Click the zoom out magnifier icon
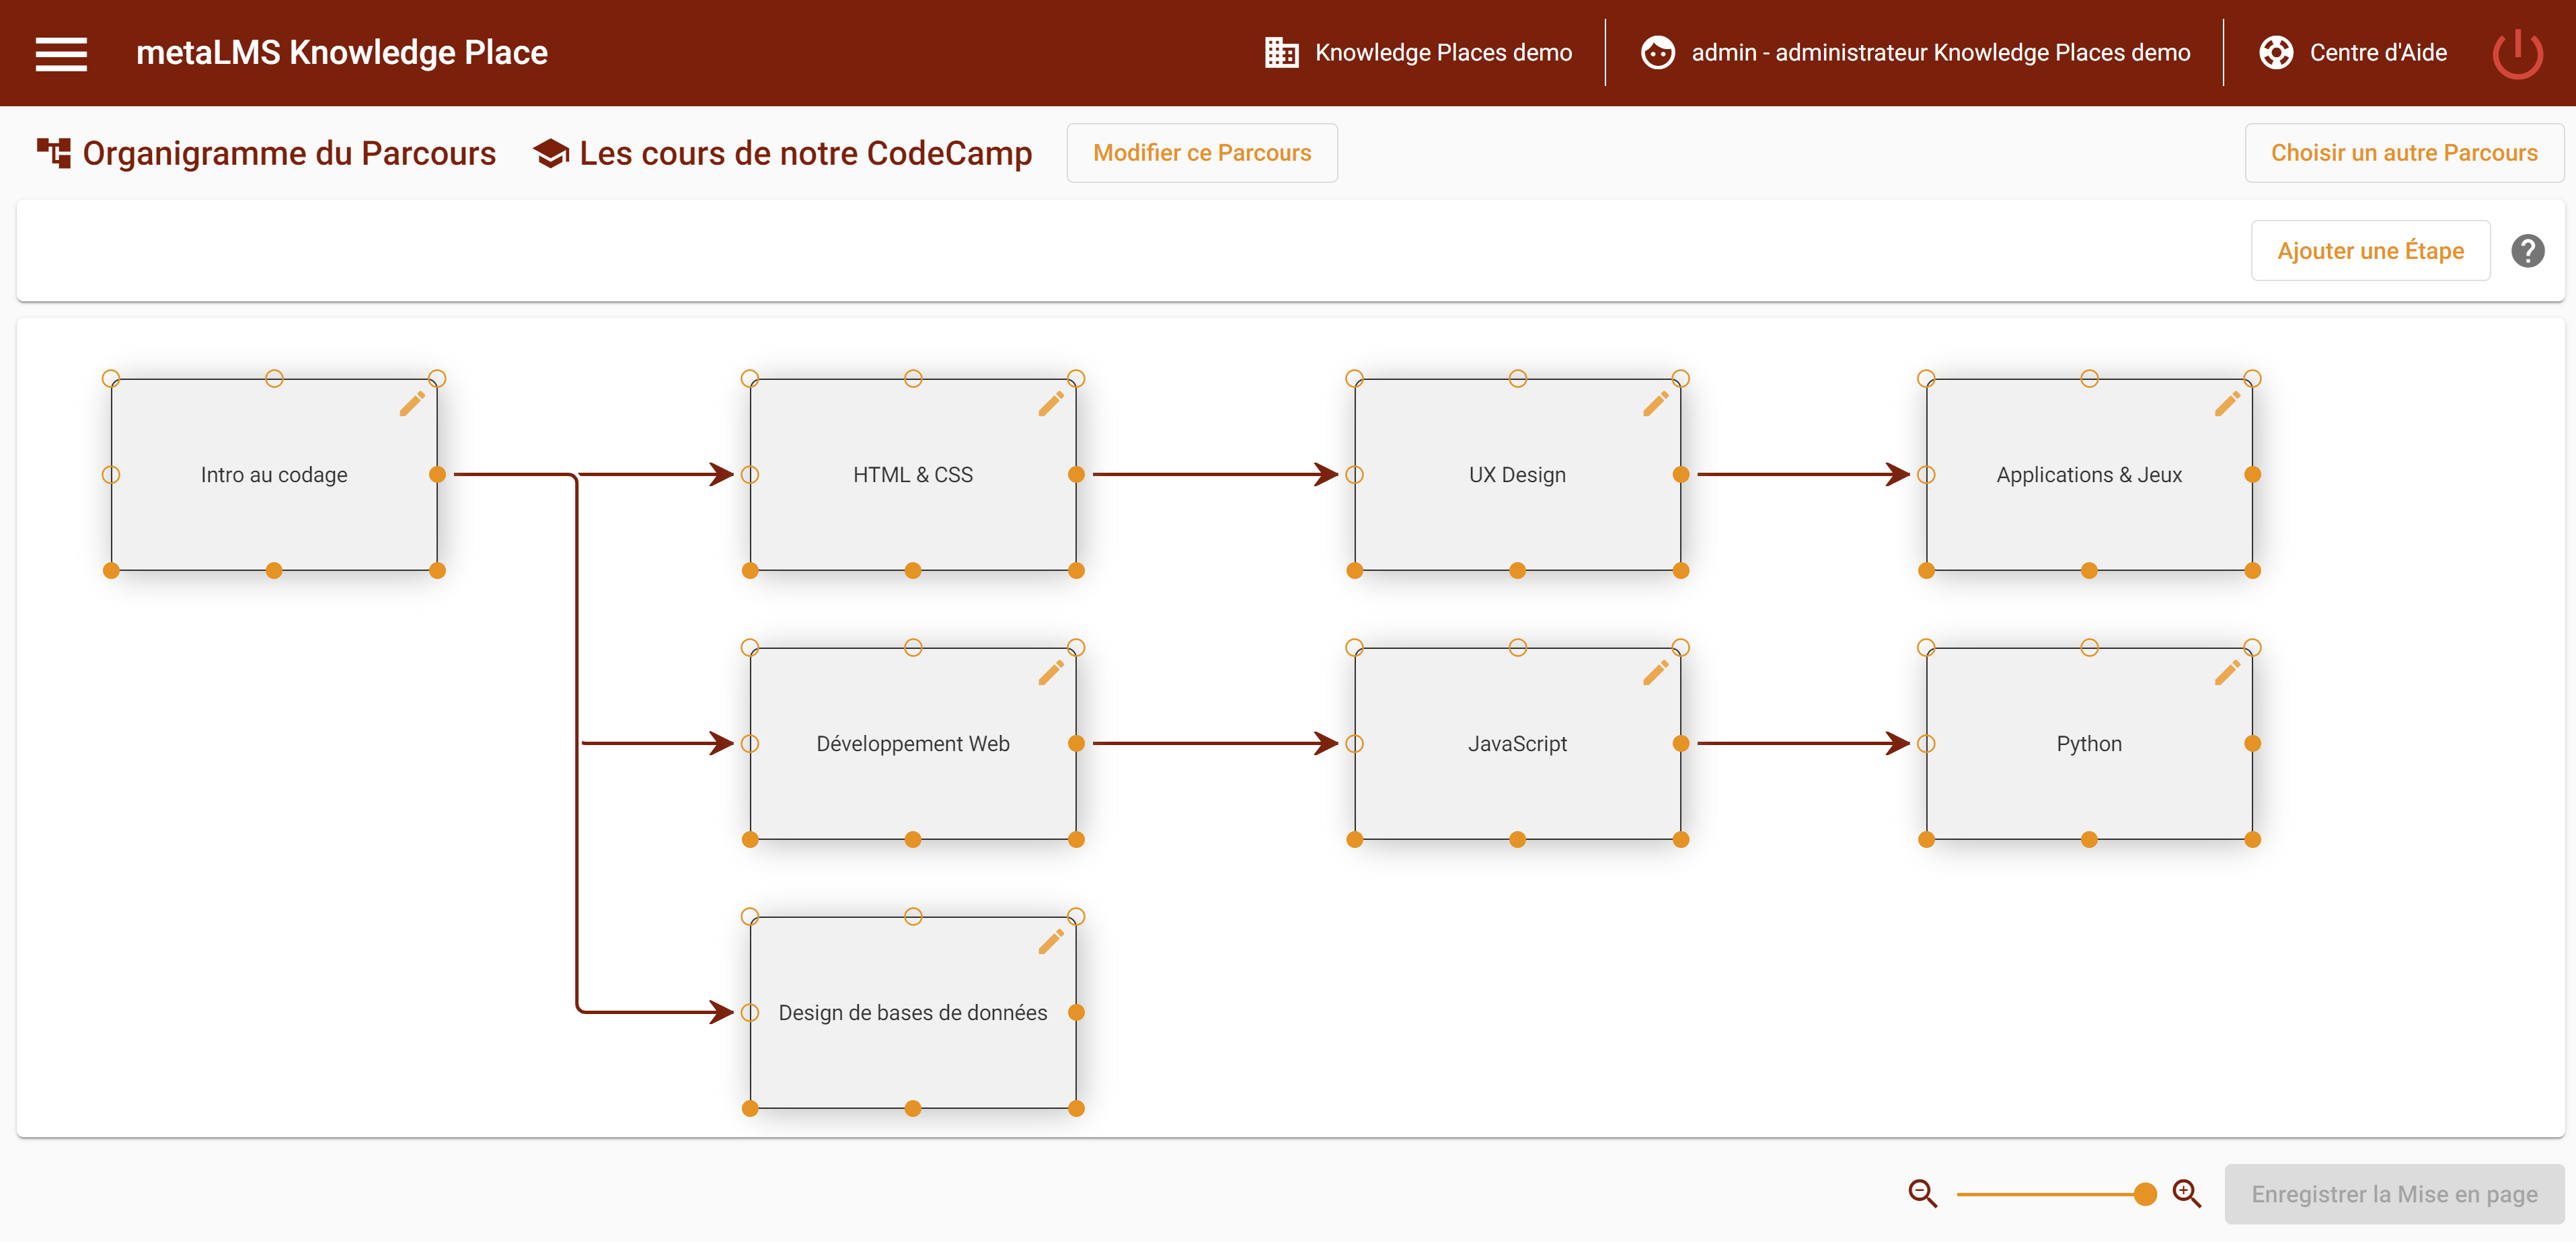The height and width of the screenshot is (1242, 2576). 1922,1193
